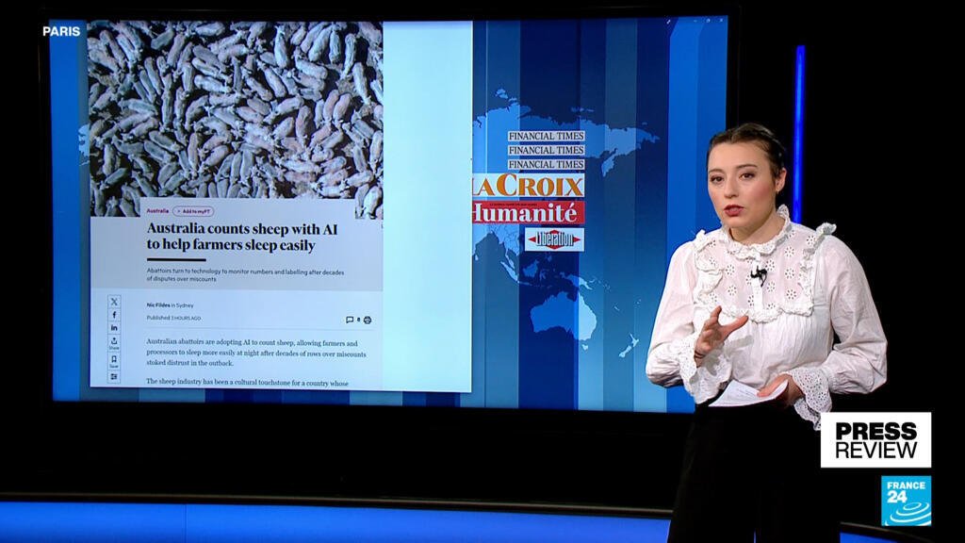Click the article headline about counting sheep
This screenshot has height=543, width=965.
click(x=246, y=236)
